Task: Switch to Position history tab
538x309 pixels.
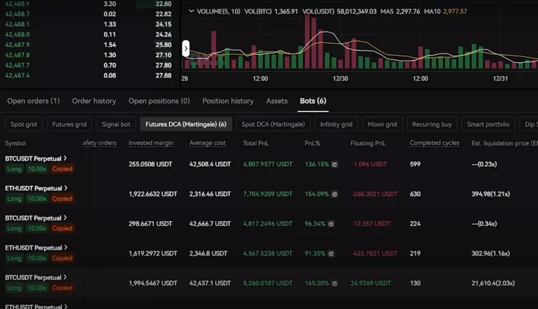Action: point(228,101)
